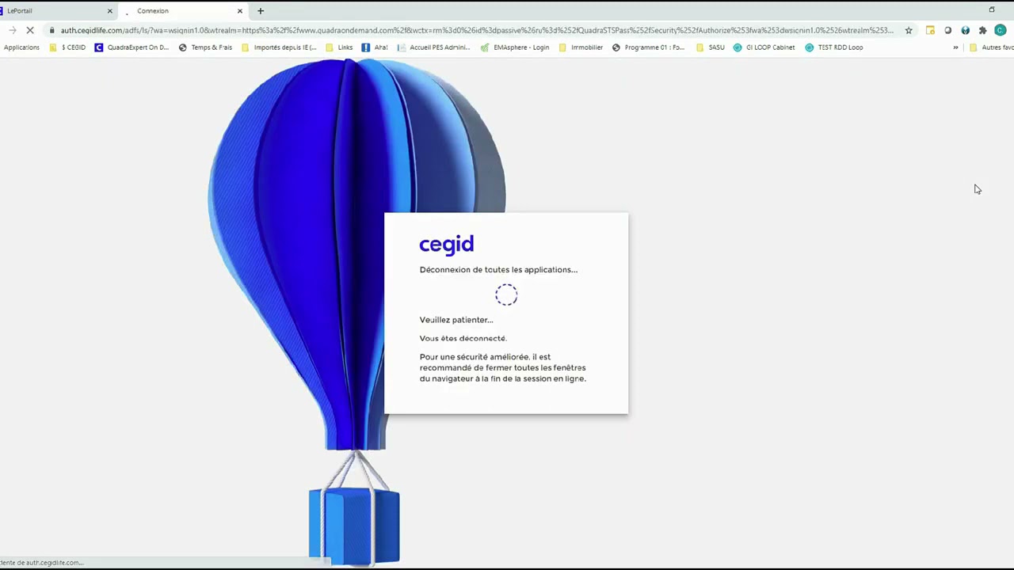Image resolution: width=1014 pixels, height=570 pixels.
Task: Select the Connexion tab
Action: (x=184, y=11)
